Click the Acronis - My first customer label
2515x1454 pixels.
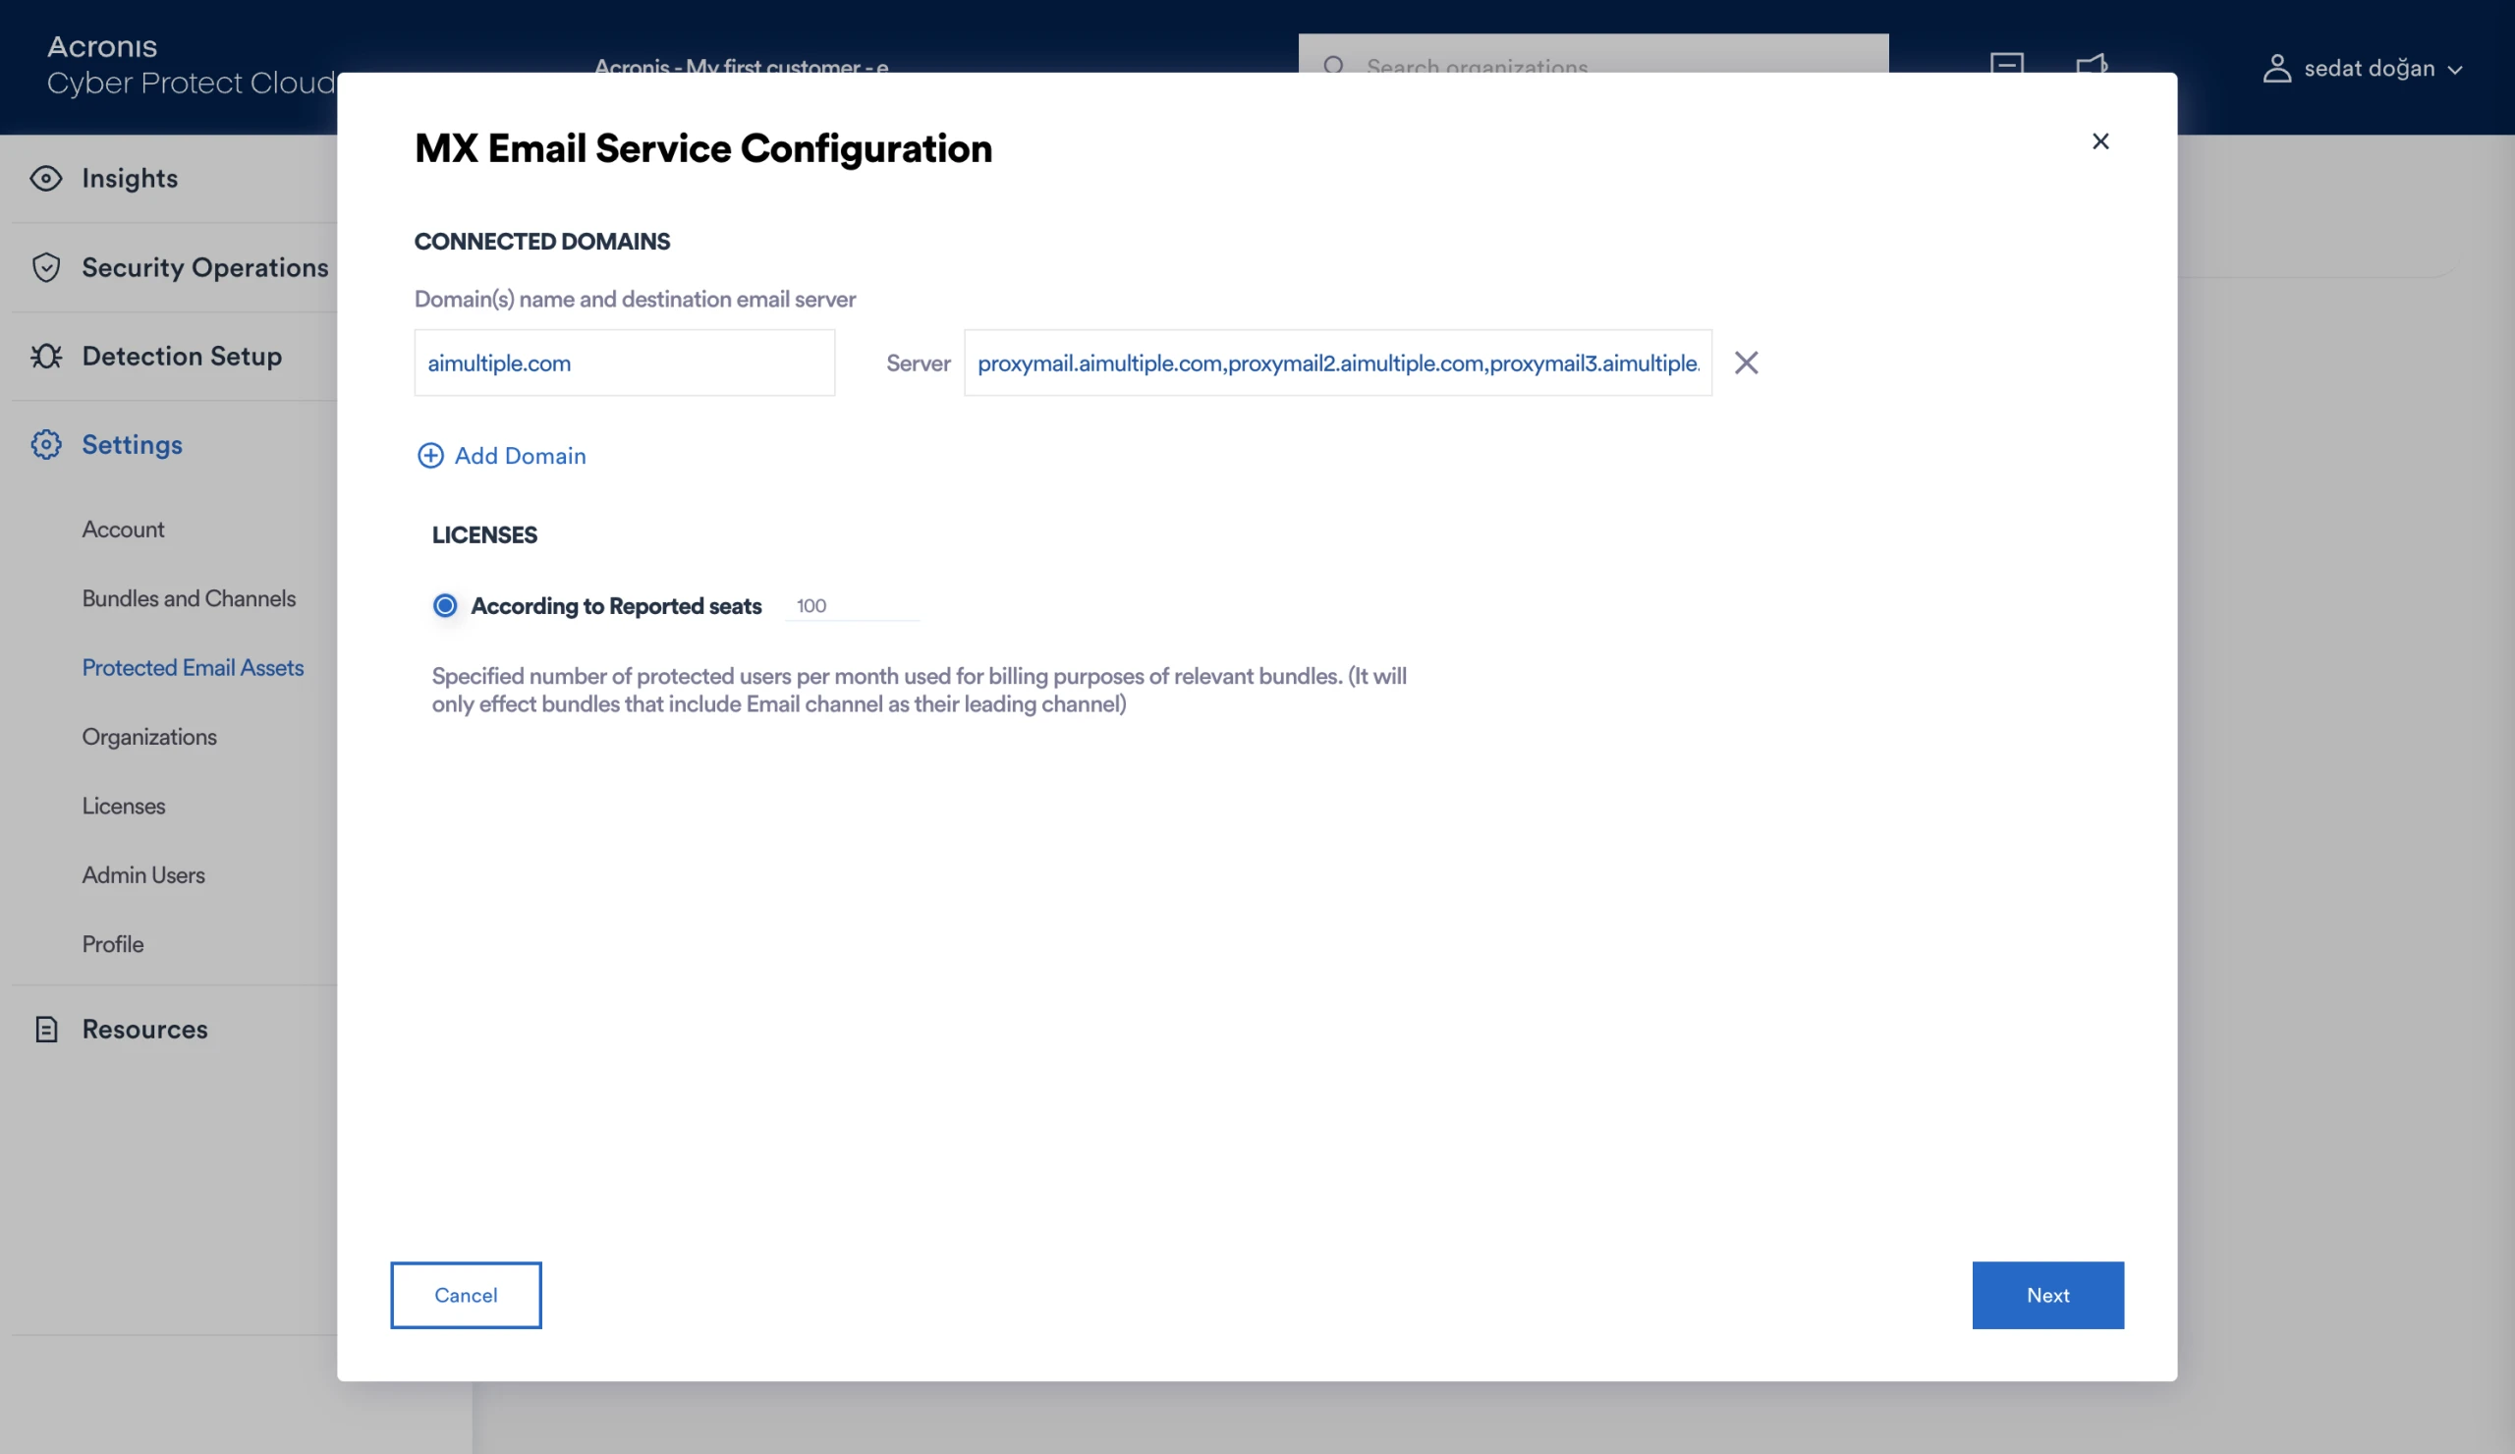[x=742, y=66]
